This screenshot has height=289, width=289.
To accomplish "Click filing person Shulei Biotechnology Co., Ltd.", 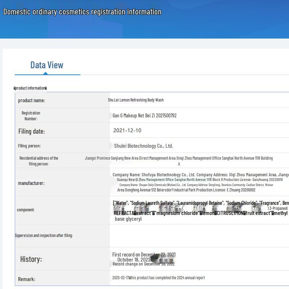I will click(x=143, y=146).
